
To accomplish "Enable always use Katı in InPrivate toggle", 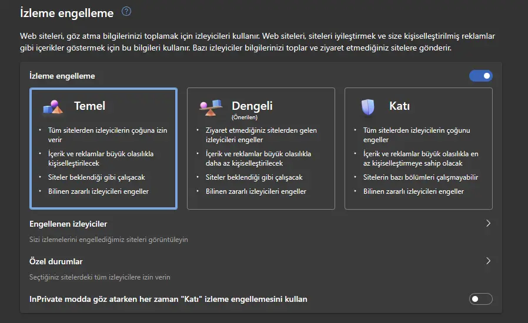I will point(480,299).
